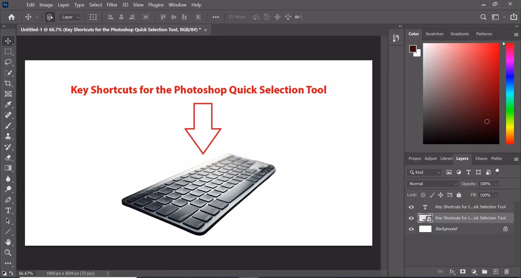Select the Clone Stamp tool
The width and height of the screenshot is (521, 278).
8,136
